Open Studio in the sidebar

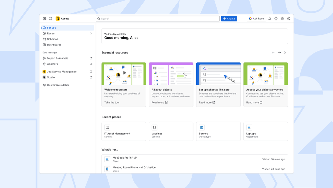67,77
